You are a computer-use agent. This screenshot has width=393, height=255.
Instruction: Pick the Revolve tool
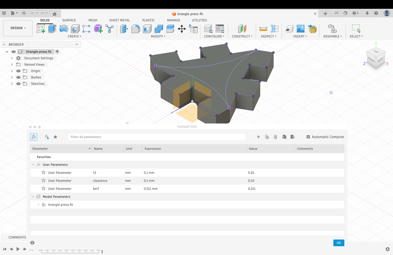tap(64, 29)
